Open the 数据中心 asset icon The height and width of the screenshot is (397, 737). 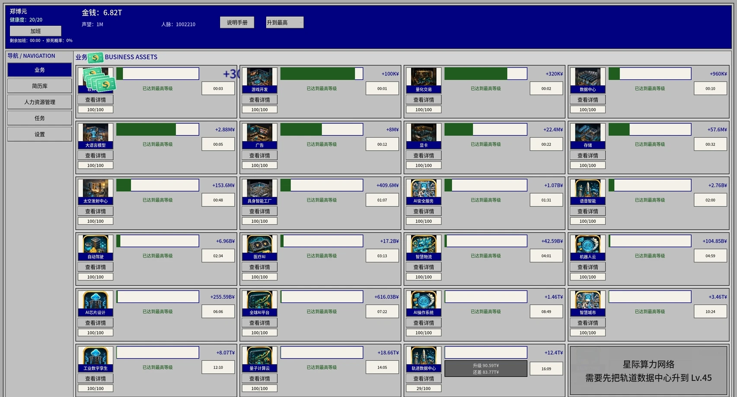(587, 80)
